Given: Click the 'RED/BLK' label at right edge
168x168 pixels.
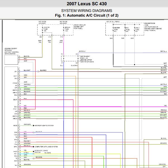Looking at the screenshot, I should click(164, 110).
